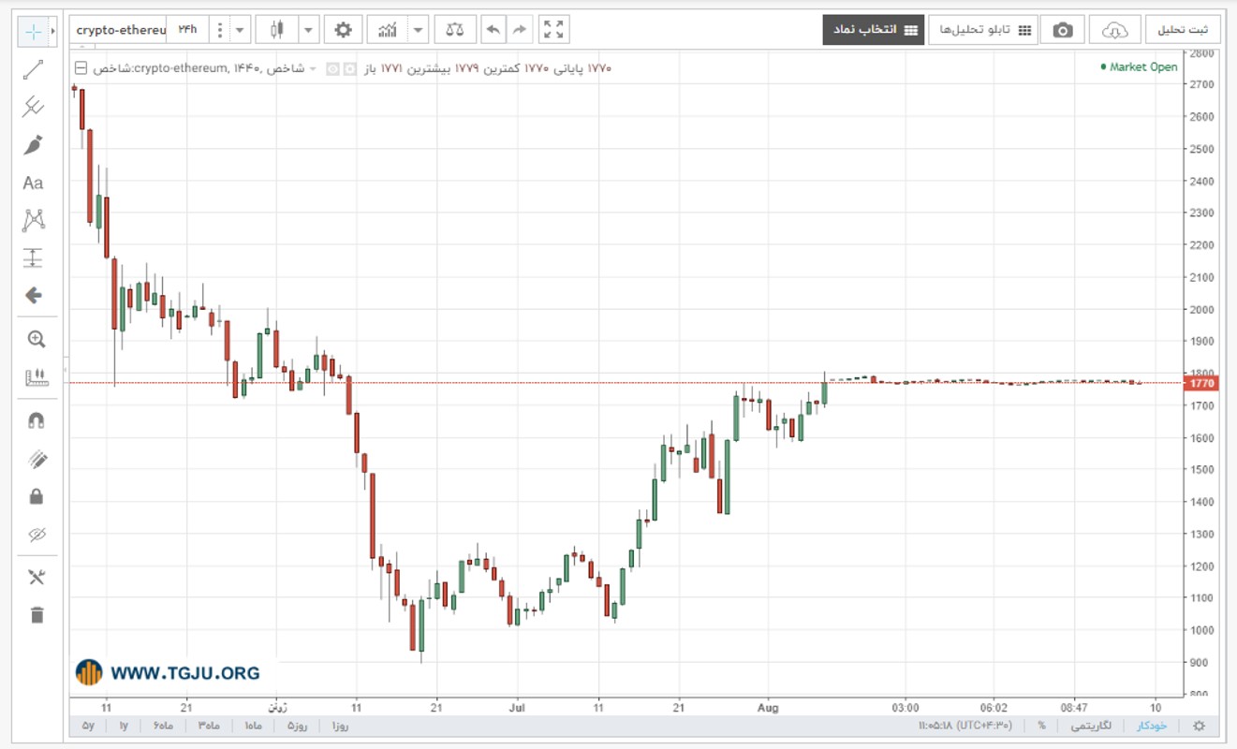The height and width of the screenshot is (749, 1237).
Task: Select the ruler measure tool
Action: click(x=36, y=377)
